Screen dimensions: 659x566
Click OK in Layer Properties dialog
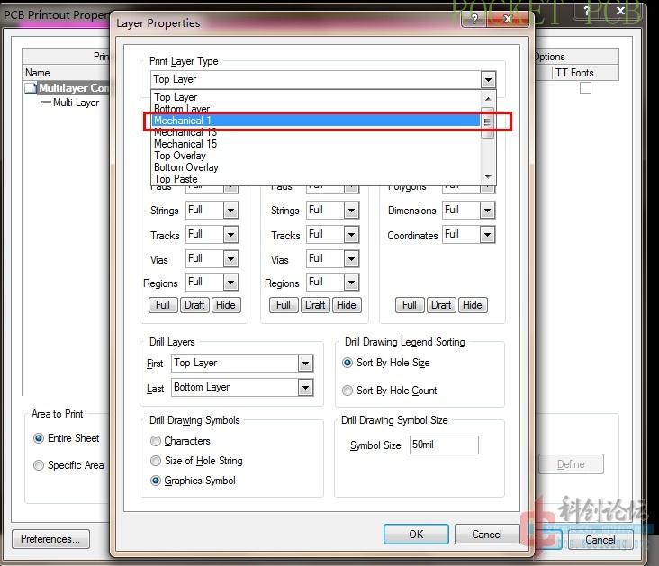pyautogui.click(x=415, y=534)
